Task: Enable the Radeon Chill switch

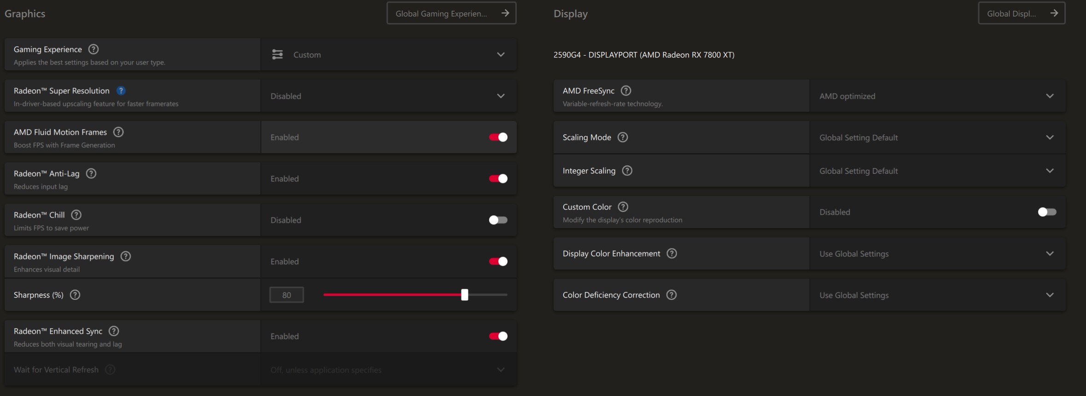Action: click(x=498, y=220)
